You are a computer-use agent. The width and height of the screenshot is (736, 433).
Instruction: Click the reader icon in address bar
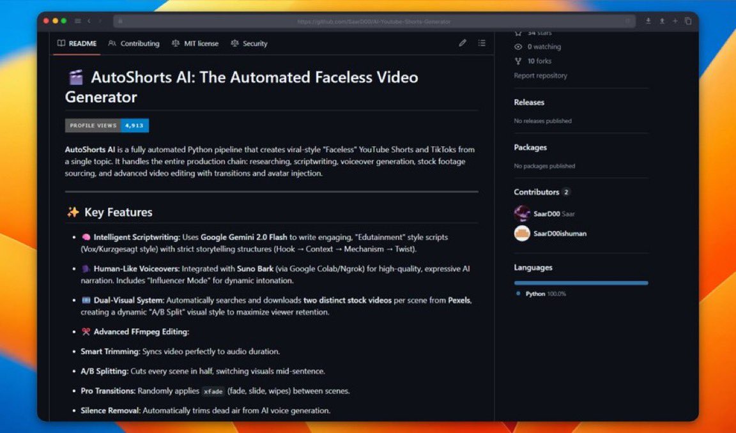[627, 21]
